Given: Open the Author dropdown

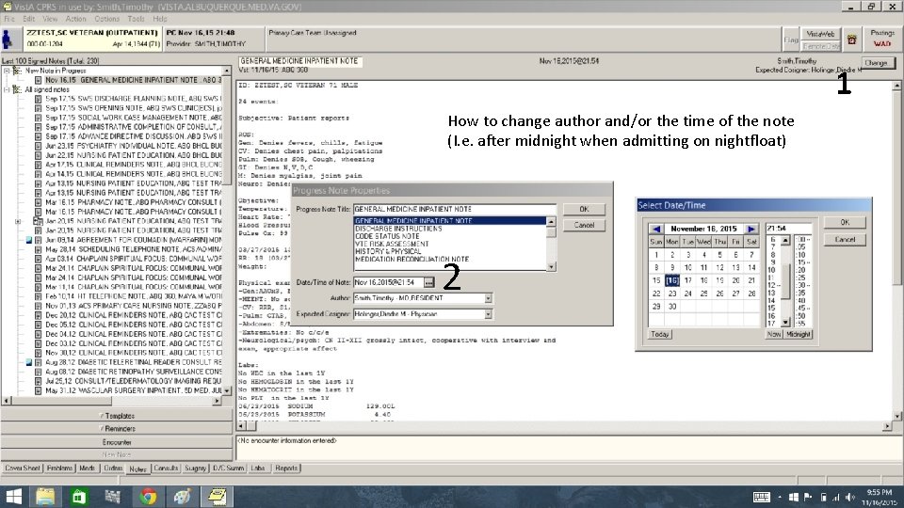Looking at the screenshot, I should pyautogui.click(x=488, y=298).
